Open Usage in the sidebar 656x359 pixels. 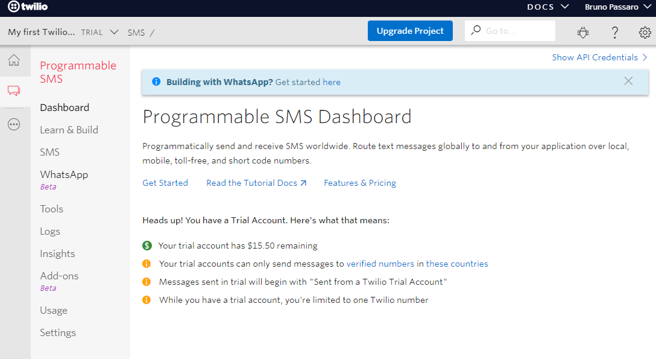coord(54,311)
